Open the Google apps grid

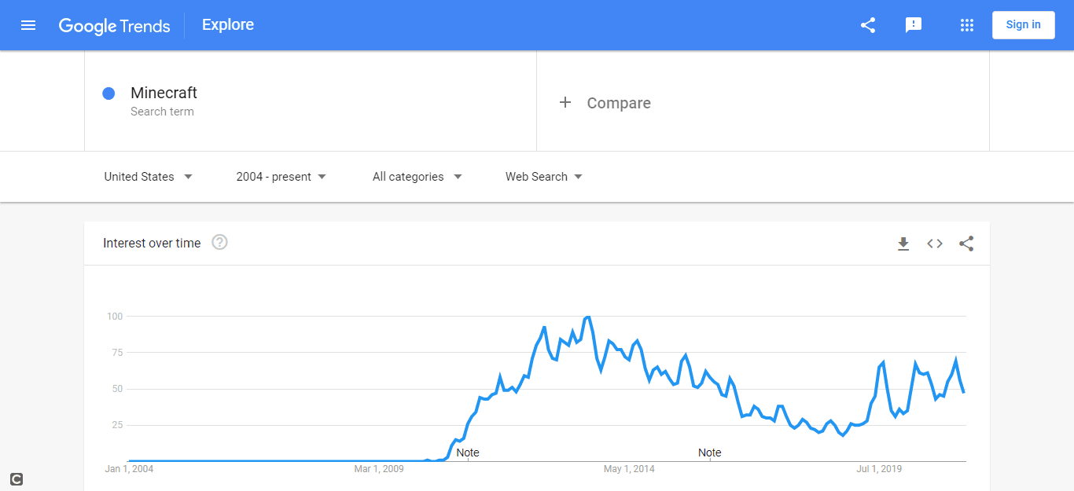click(x=966, y=24)
